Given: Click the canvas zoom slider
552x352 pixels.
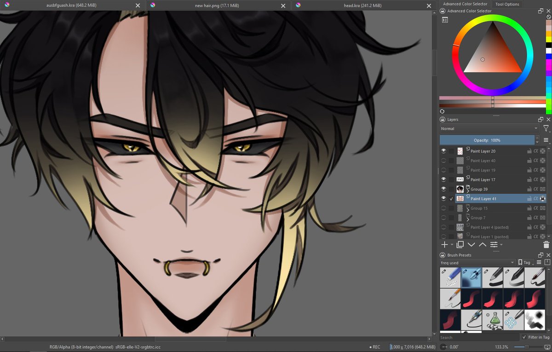Looking at the screenshot, I should coord(528,346).
